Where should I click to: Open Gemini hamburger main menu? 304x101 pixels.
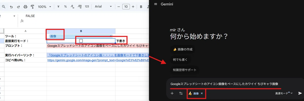click(156, 4)
